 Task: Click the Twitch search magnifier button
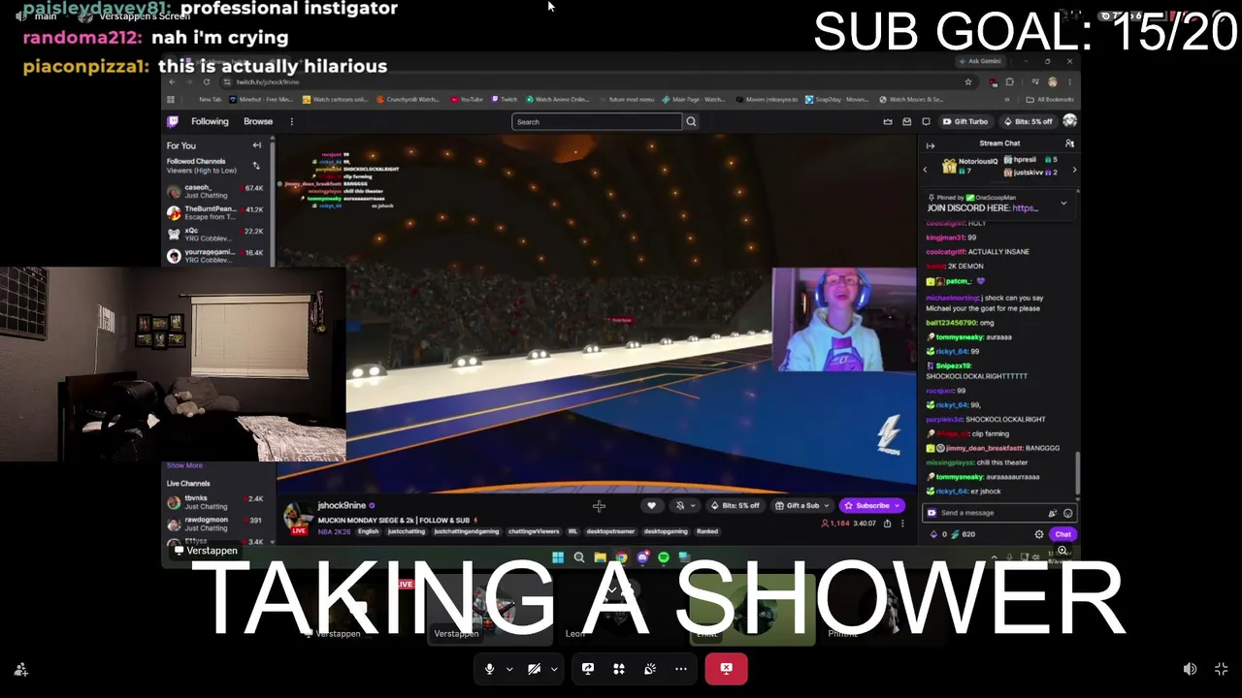coord(691,122)
